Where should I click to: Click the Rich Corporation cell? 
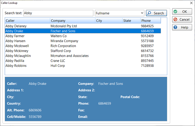63,46
